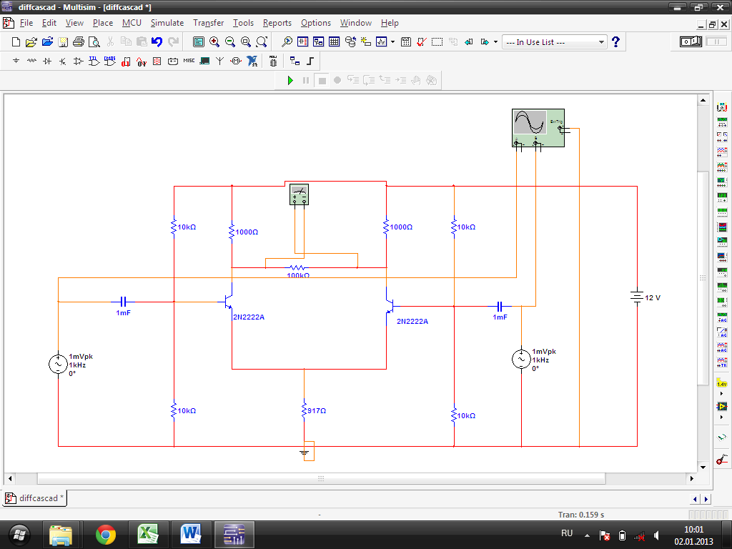The width and height of the screenshot is (732, 549).
Task: Open the Grapher icon
Action: coord(382,42)
